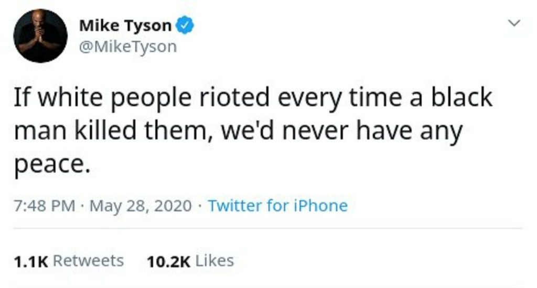Click the tweet's first line starting "If white"
This screenshot has width=537, height=288.
point(253,98)
